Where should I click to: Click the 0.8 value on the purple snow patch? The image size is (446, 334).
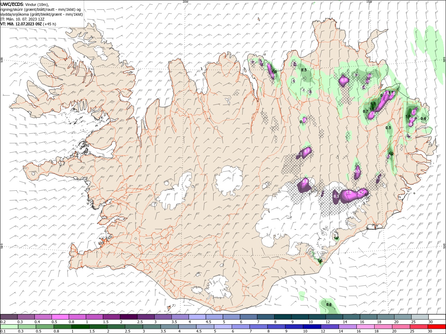click(x=305, y=181)
